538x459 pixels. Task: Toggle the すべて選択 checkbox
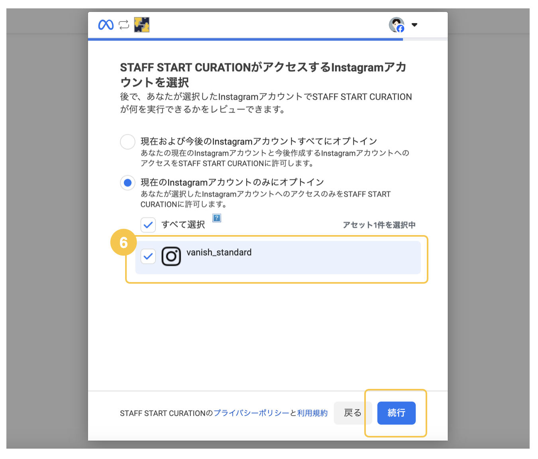[148, 225]
